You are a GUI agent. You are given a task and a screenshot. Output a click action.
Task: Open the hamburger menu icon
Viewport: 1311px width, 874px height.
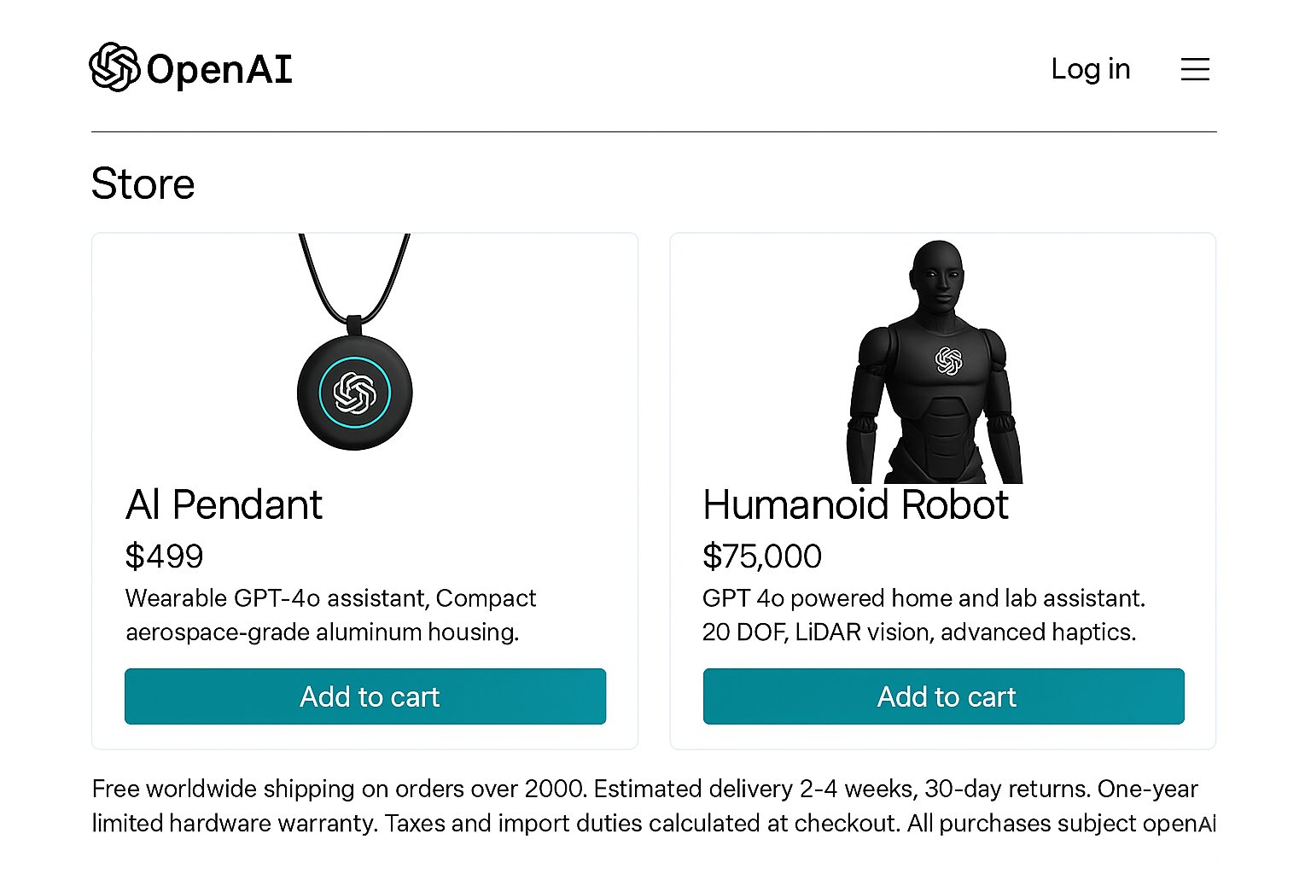1195,69
